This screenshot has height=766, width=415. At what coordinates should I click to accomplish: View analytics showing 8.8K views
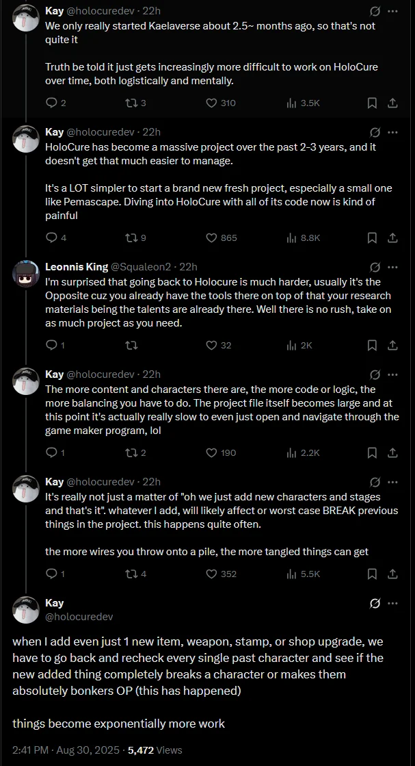point(292,238)
